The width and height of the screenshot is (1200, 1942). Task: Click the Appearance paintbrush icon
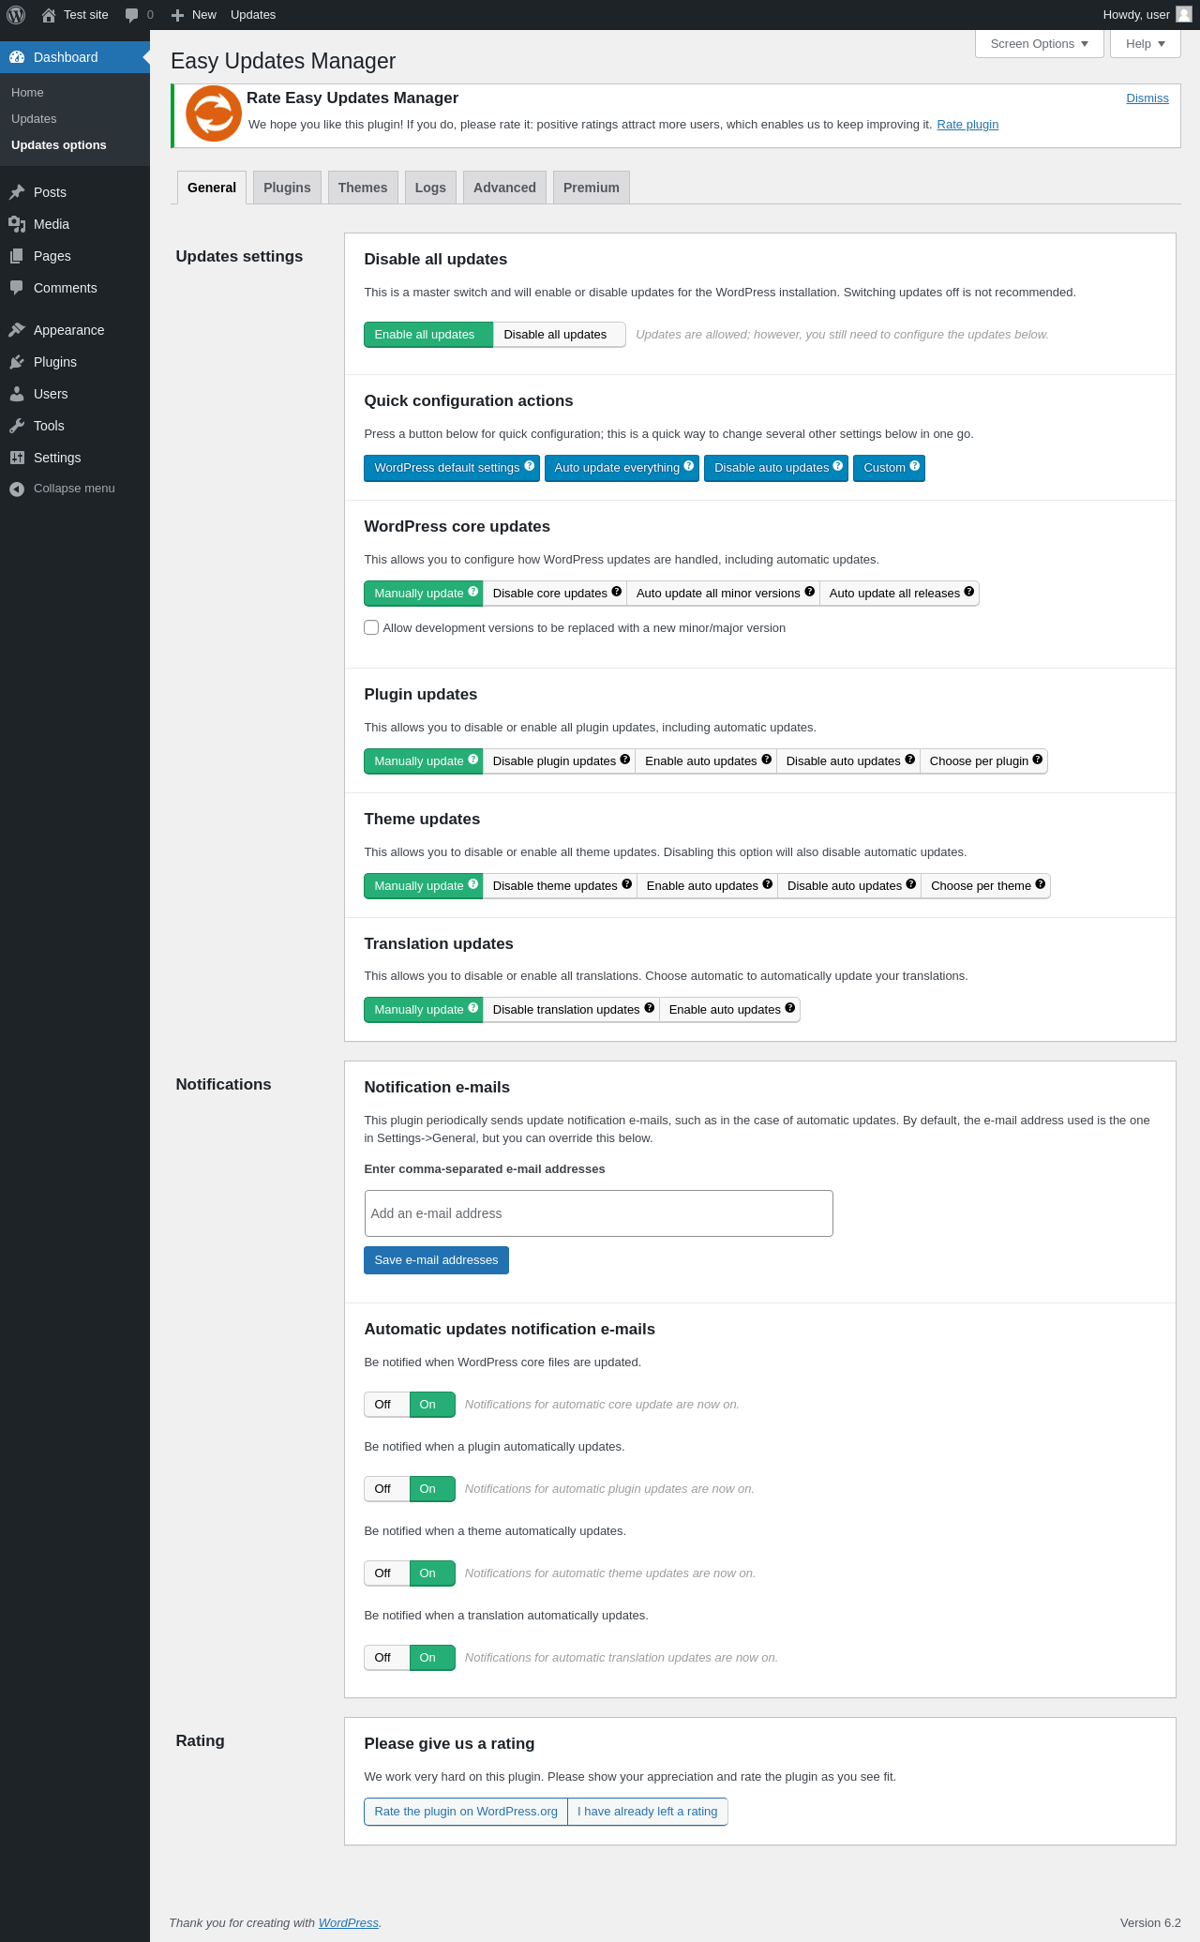pos(17,330)
